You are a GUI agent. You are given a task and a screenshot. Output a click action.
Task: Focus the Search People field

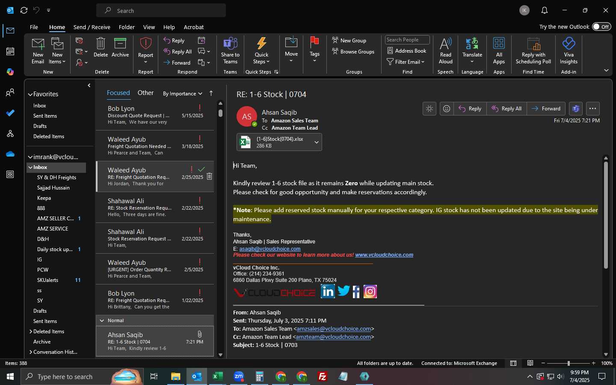click(407, 40)
